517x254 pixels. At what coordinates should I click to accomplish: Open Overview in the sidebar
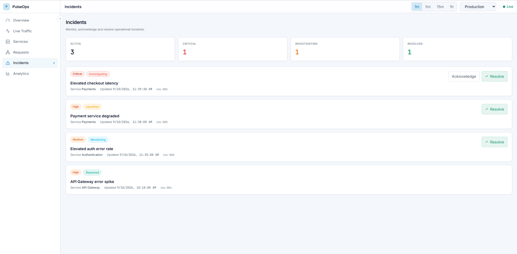click(x=30, y=20)
